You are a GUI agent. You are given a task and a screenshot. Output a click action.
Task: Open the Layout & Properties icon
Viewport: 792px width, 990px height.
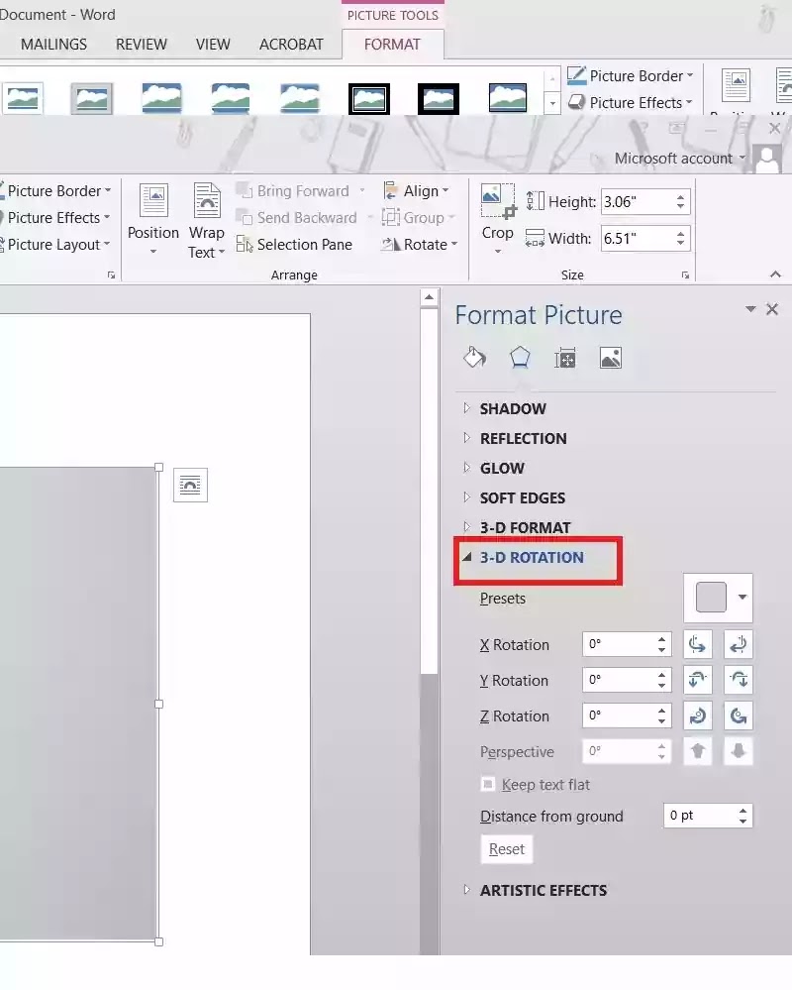[565, 359]
